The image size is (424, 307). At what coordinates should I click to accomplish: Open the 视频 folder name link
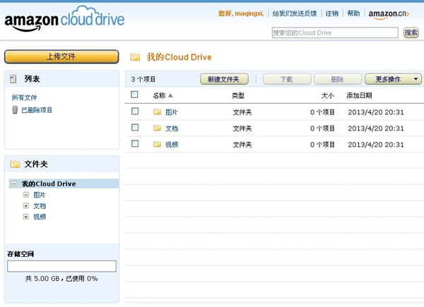point(172,145)
